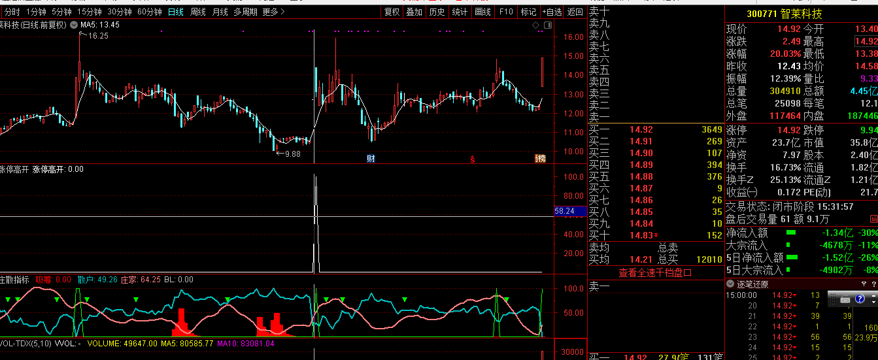
Task: Click the 大宗流入 -4678万 row
Action: tap(802, 245)
